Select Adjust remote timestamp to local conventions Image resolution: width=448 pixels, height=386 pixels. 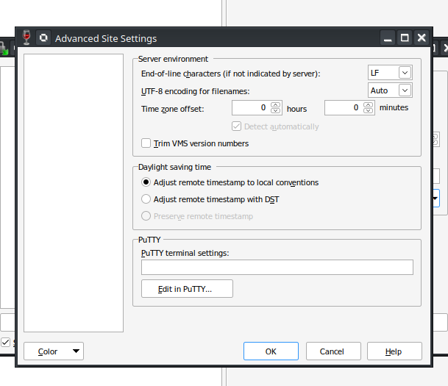[x=146, y=182]
